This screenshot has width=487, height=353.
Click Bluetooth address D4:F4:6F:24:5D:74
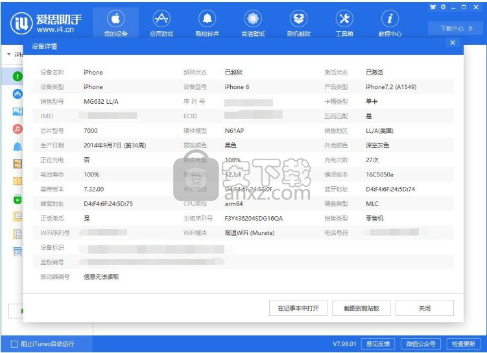click(390, 189)
